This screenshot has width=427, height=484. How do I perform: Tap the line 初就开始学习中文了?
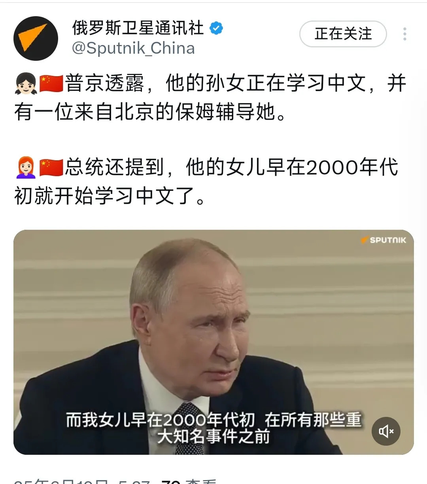[110, 196]
